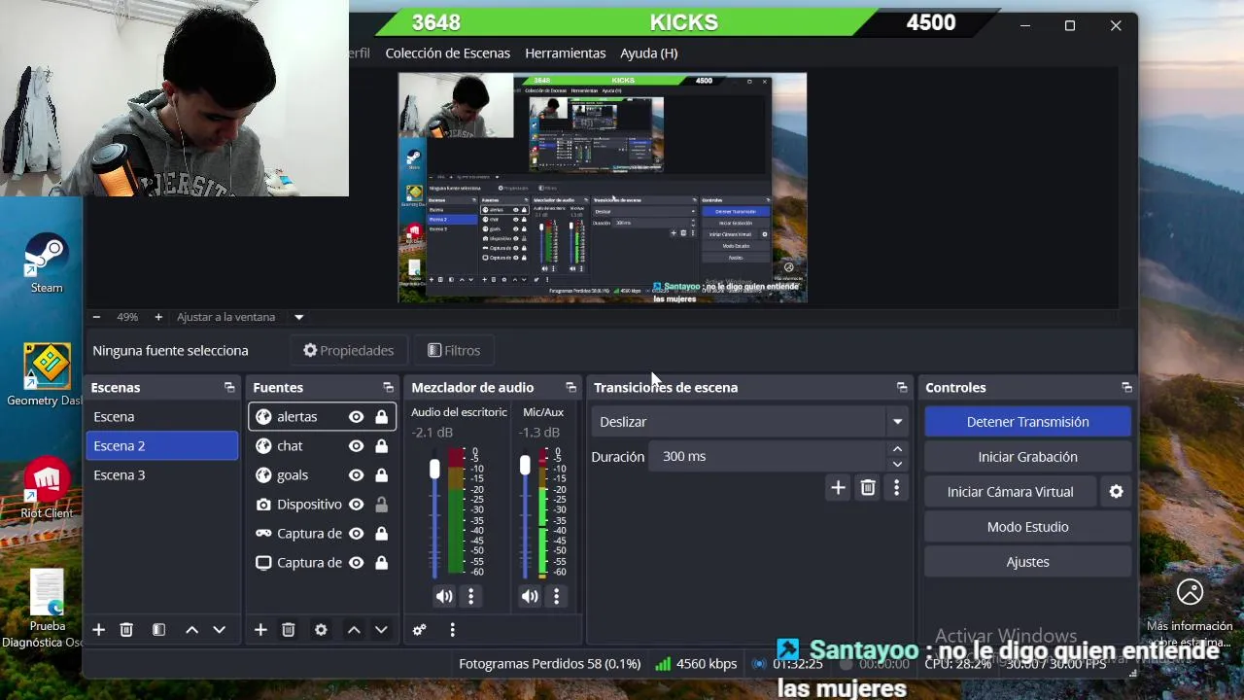Open Geometry Dash desktop shortcut

tap(46, 375)
